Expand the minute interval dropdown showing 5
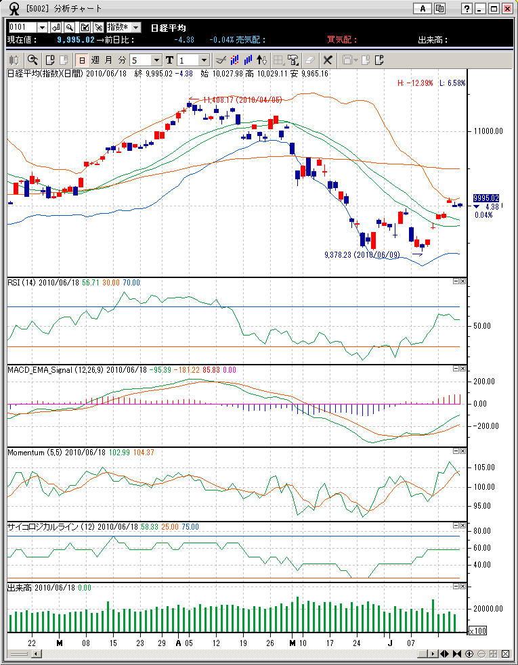This screenshot has height=665, width=518. [x=156, y=60]
